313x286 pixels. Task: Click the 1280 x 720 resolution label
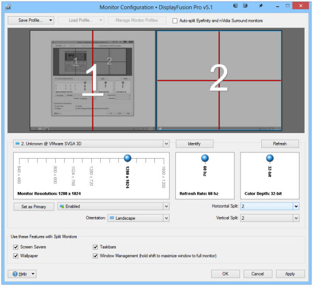tap(91, 176)
